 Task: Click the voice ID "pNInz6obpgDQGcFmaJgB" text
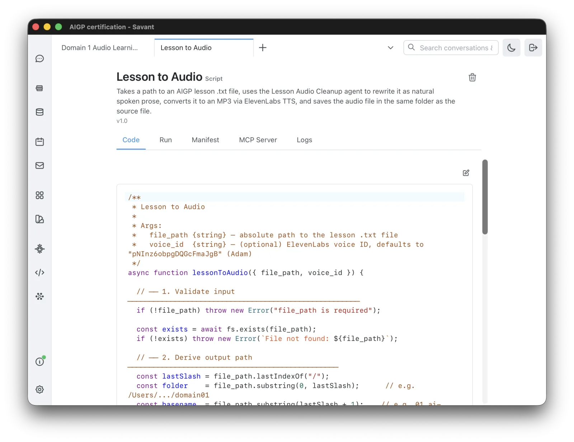pyautogui.click(x=175, y=254)
